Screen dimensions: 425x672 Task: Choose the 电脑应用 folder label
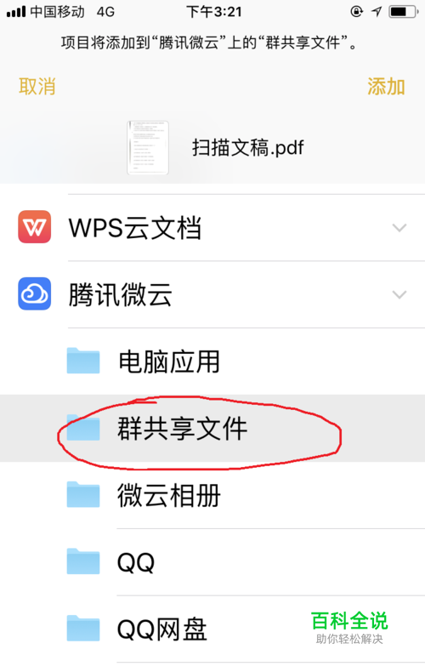point(169,362)
